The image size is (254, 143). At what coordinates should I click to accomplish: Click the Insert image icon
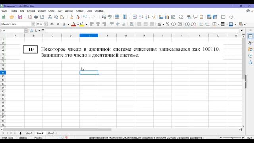coord(161,17)
